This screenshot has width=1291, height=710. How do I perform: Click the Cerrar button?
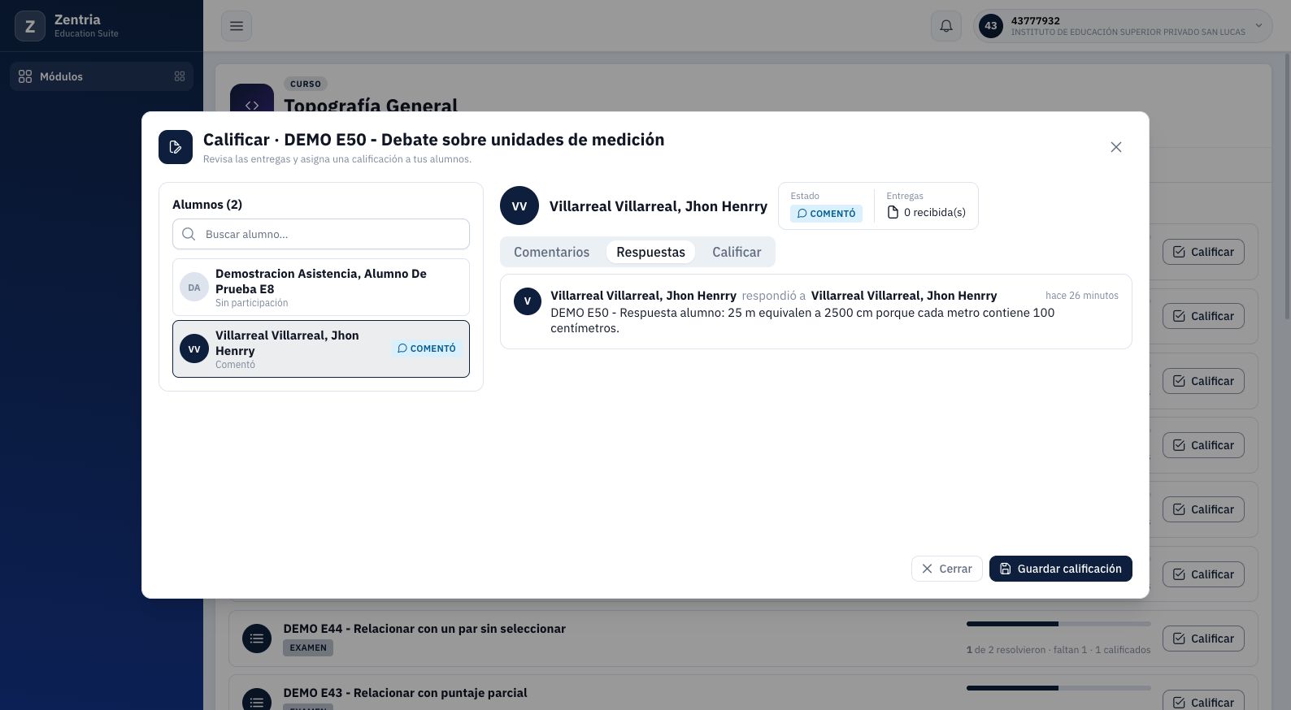click(947, 569)
